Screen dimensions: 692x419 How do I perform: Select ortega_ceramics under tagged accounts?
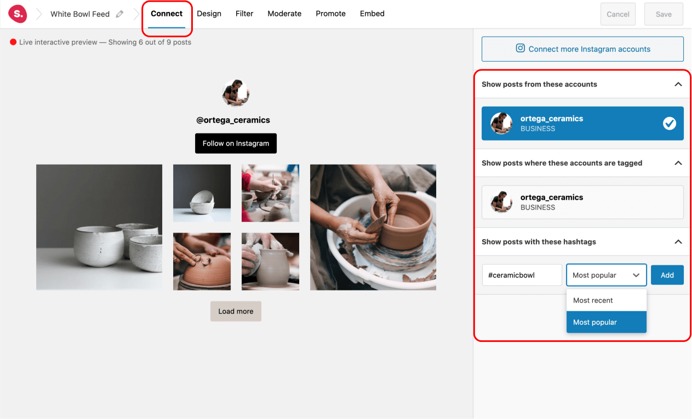coord(582,202)
